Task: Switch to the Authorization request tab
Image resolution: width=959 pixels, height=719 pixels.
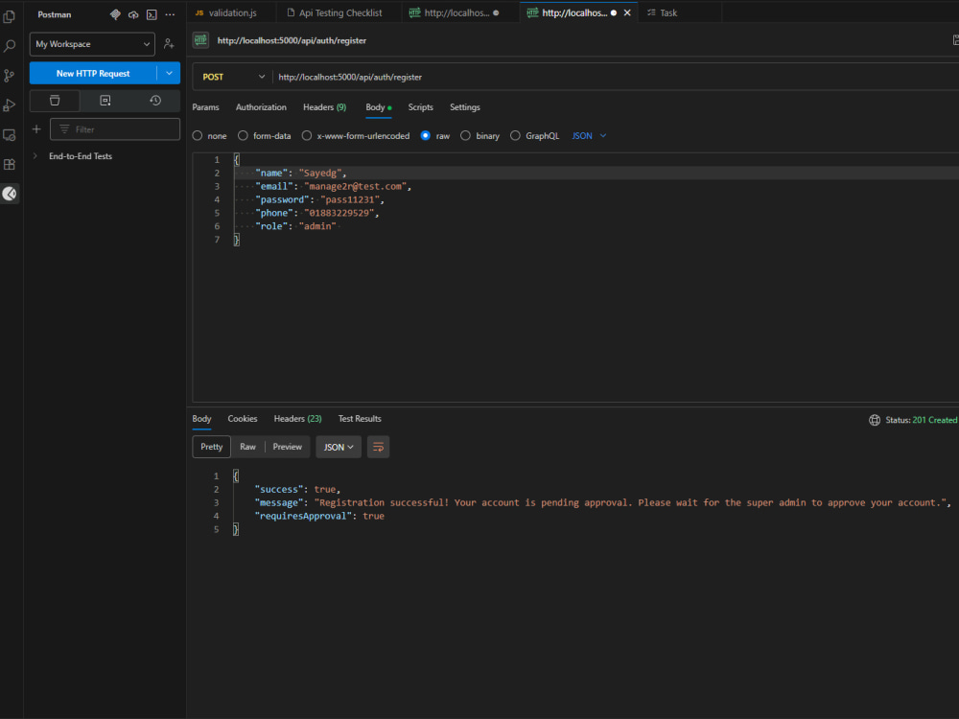Action: coord(261,107)
